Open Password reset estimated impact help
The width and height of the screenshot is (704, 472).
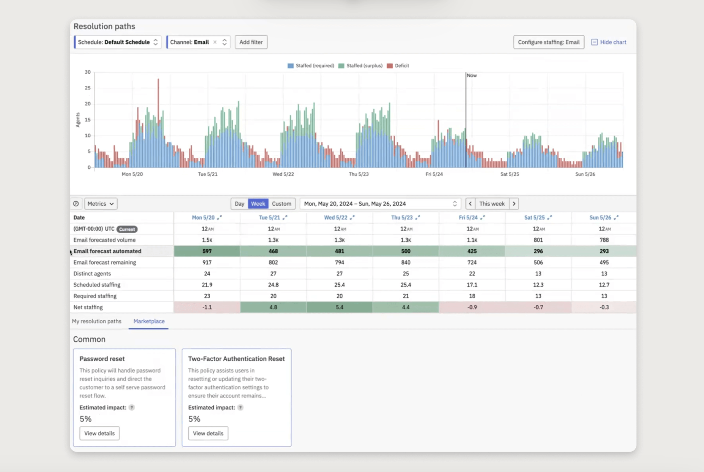[132, 408]
